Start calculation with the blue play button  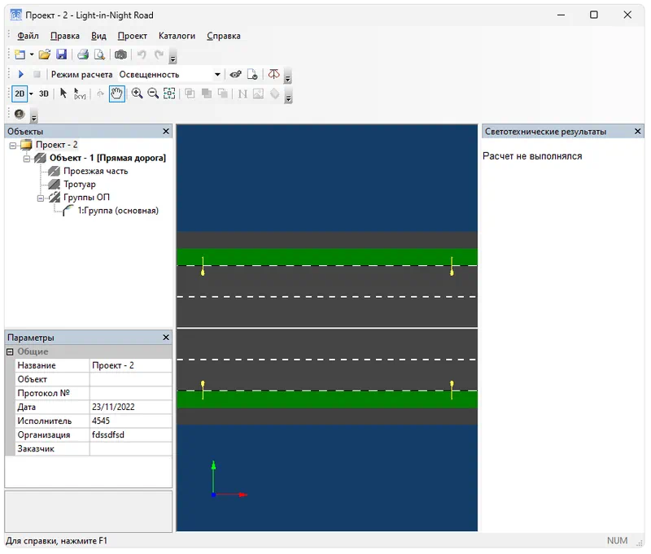(x=21, y=74)
